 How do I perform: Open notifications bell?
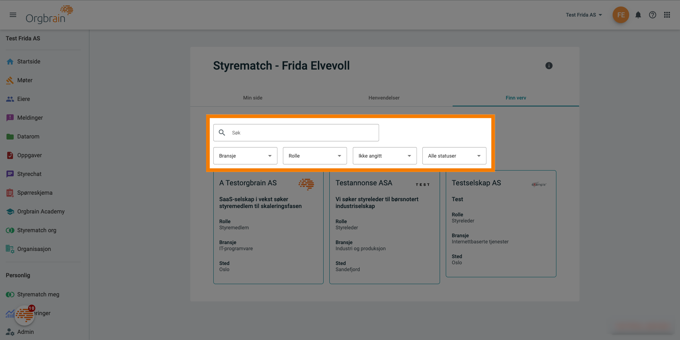638,15
